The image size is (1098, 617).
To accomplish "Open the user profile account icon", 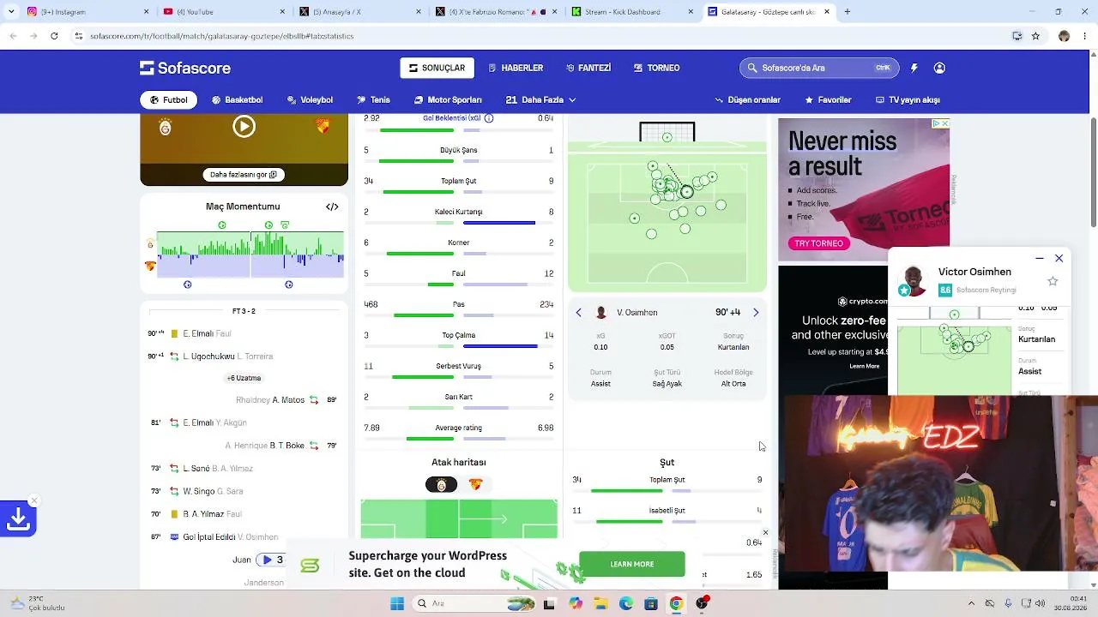I will click(x=939, y=68).
